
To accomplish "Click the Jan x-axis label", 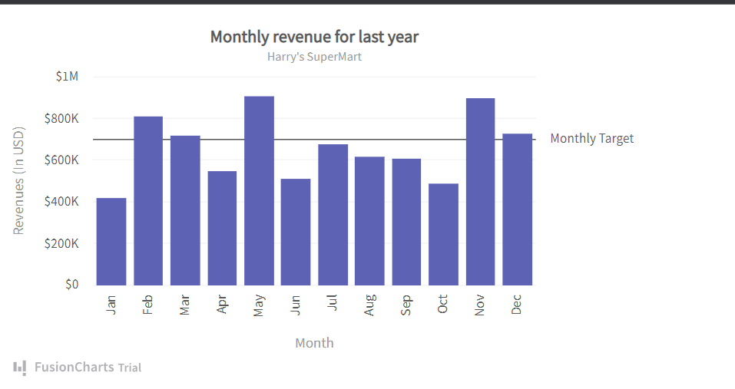I will pyautogui.click(x=111, y=305).
